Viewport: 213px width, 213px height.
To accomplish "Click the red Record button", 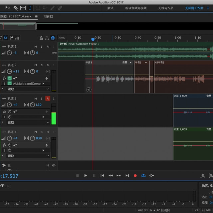I will (x=135, y=175).
